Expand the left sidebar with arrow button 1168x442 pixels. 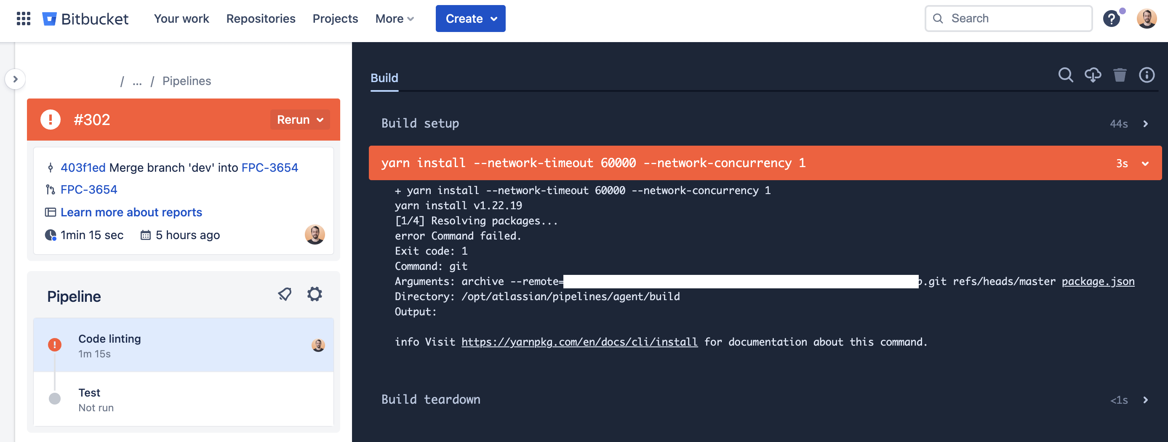tap(16, 79)
